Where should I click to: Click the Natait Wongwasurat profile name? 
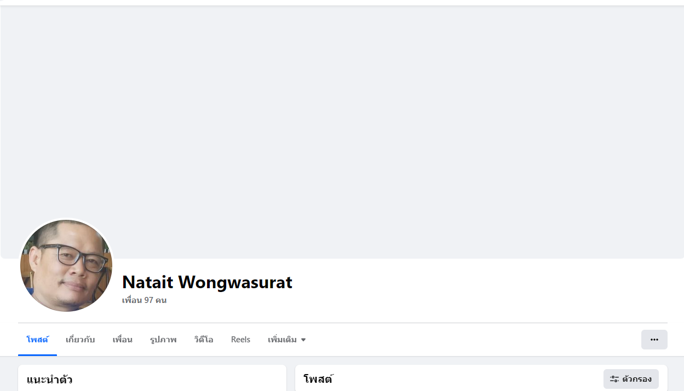click(x=207, y=282)
